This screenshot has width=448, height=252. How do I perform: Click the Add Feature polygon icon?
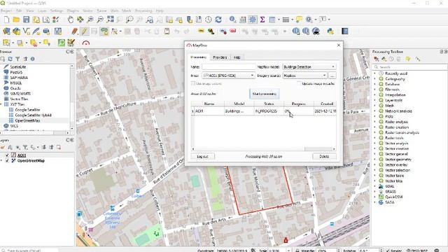[x=104, y=31]
